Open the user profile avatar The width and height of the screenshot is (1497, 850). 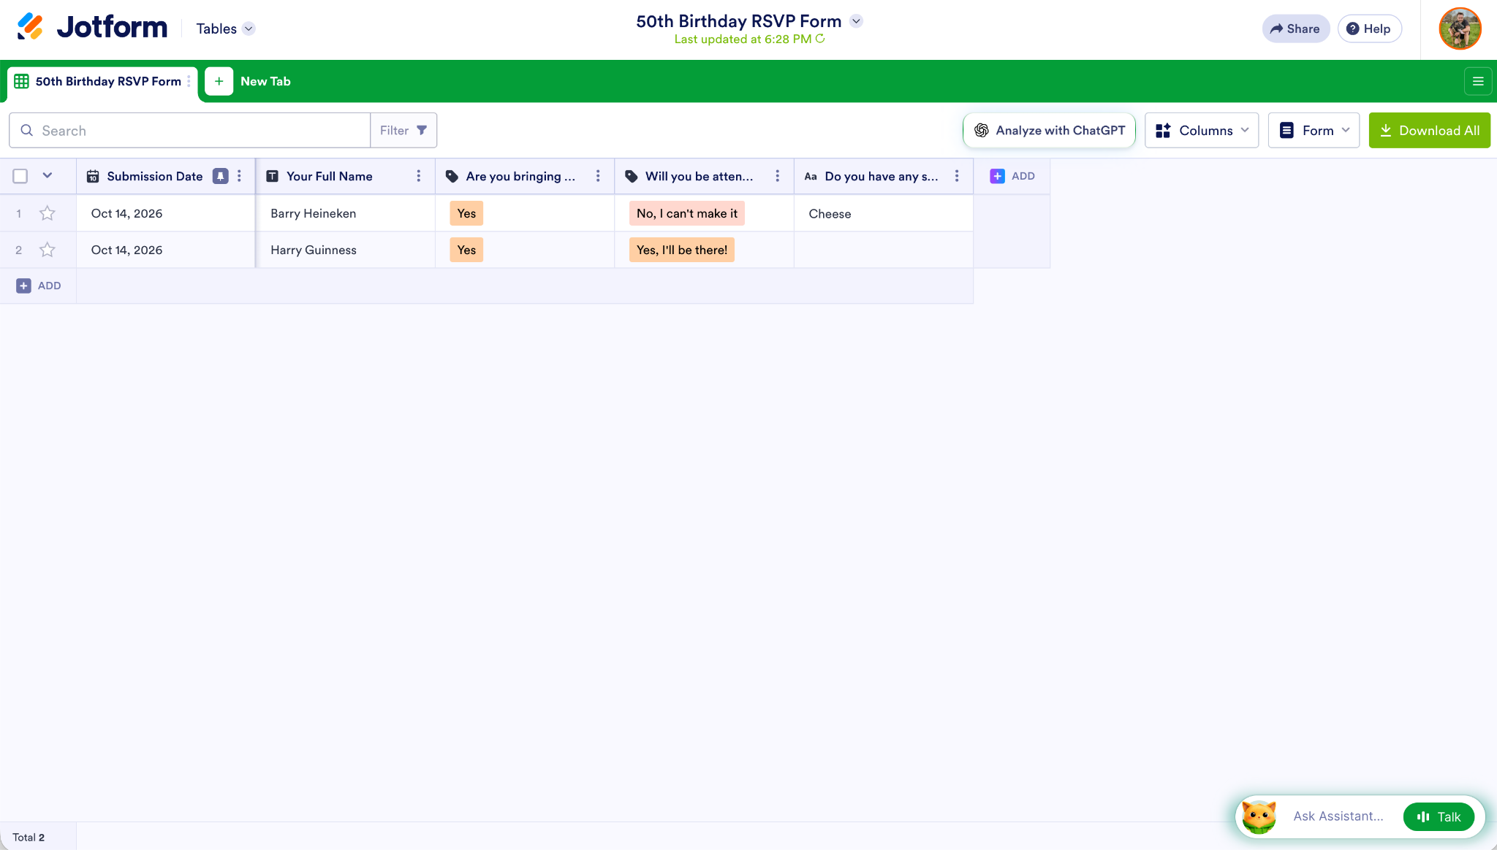click(x=1460, y=28)
